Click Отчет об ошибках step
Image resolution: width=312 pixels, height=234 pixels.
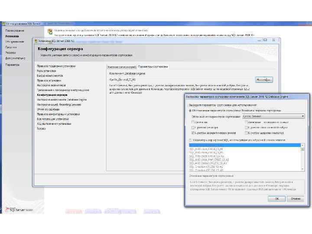[48, 109]
